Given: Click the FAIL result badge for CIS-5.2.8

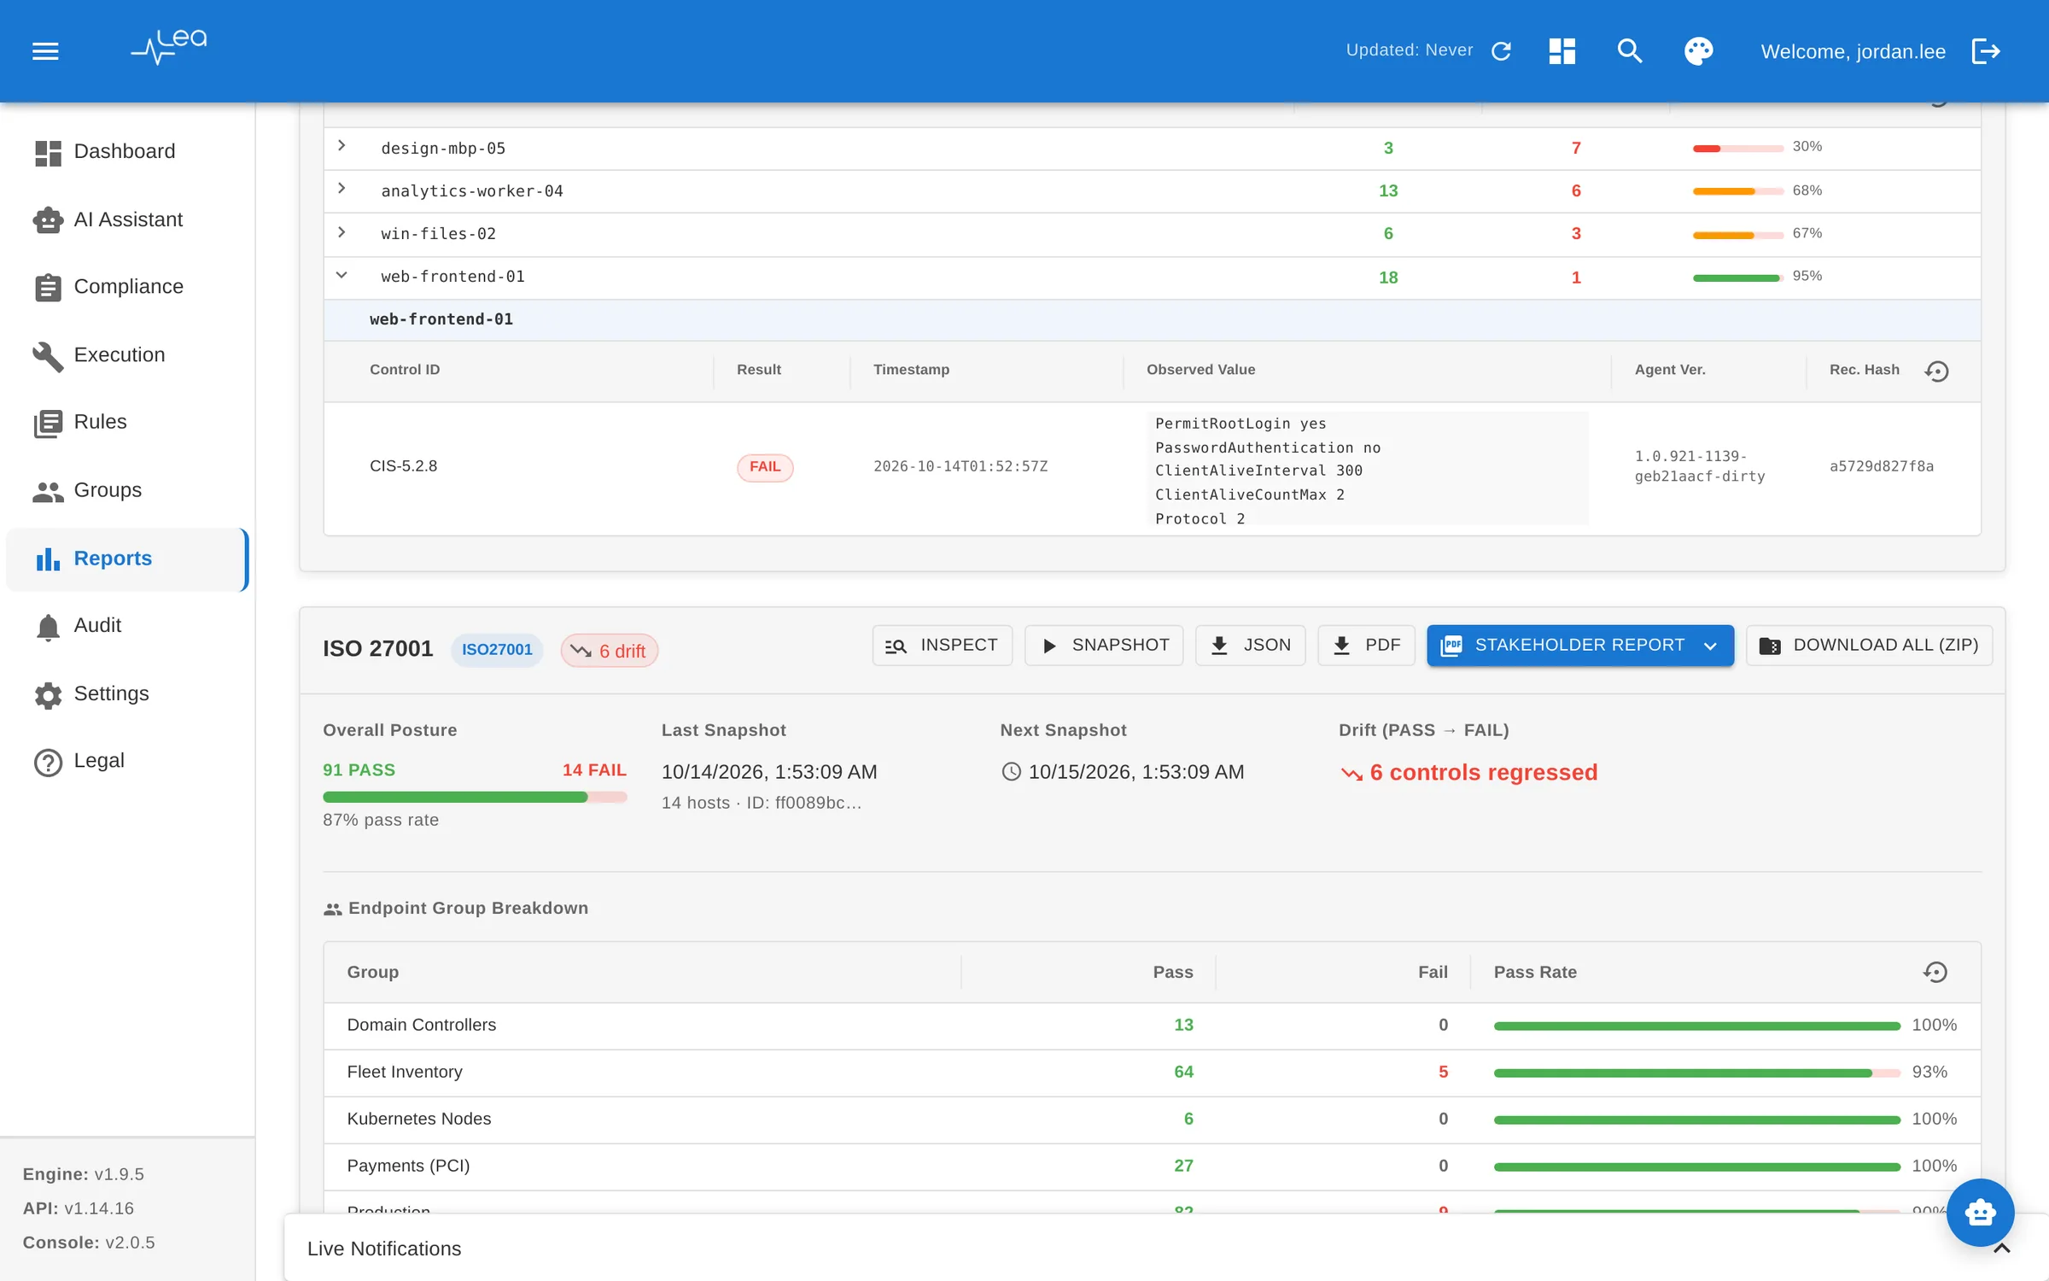Looking at the screenshot, I should point(765,467).
